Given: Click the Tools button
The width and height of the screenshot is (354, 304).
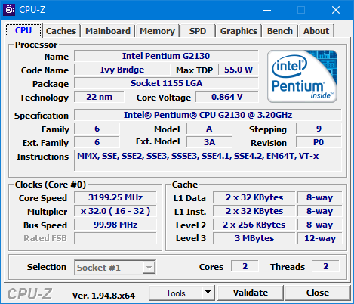Looking at the screenshot, I should 176,293.
